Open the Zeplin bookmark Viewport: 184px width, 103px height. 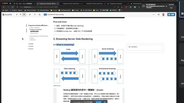pos(5,10)
